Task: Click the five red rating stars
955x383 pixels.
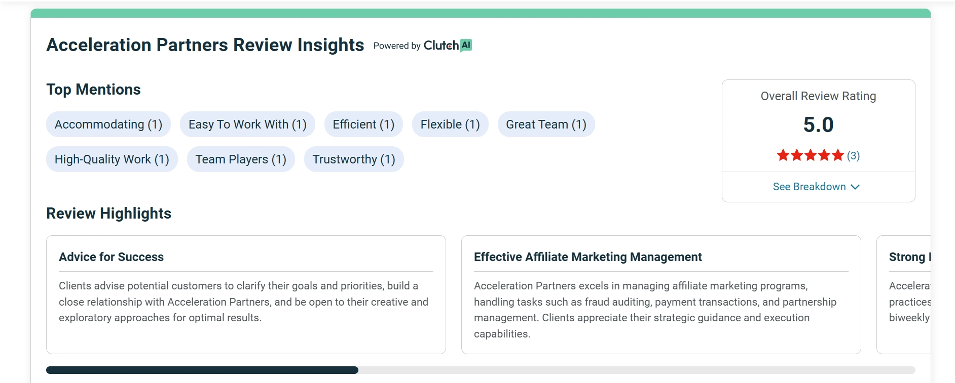Action: [810, 155]
